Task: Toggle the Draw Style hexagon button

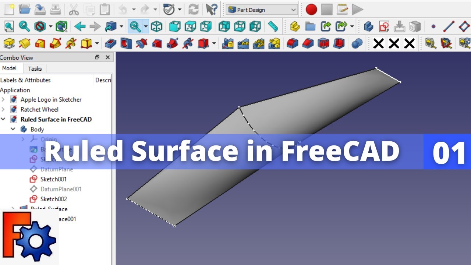Action: (40, 26)
